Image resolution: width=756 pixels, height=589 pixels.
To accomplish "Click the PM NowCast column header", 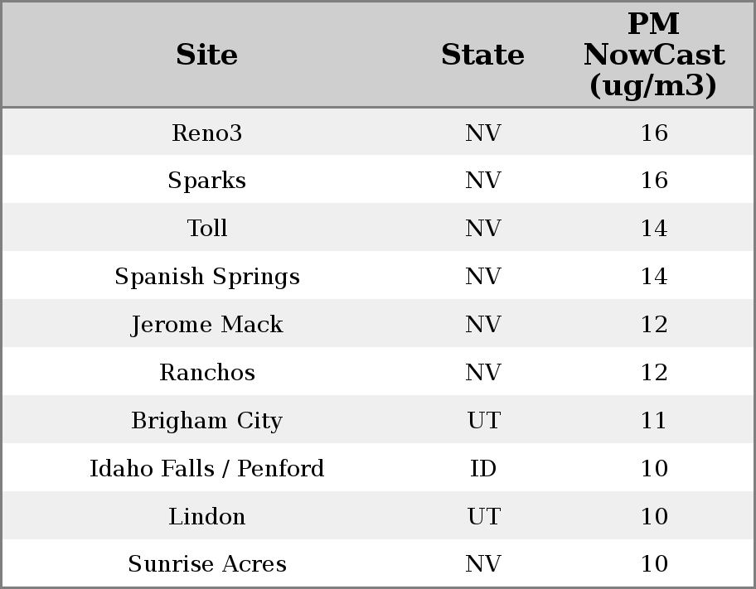I will (653, 56).
